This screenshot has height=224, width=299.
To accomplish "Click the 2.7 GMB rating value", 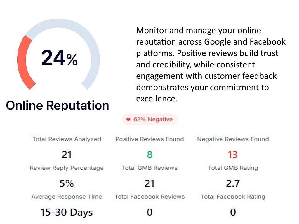I will point(233,183).
